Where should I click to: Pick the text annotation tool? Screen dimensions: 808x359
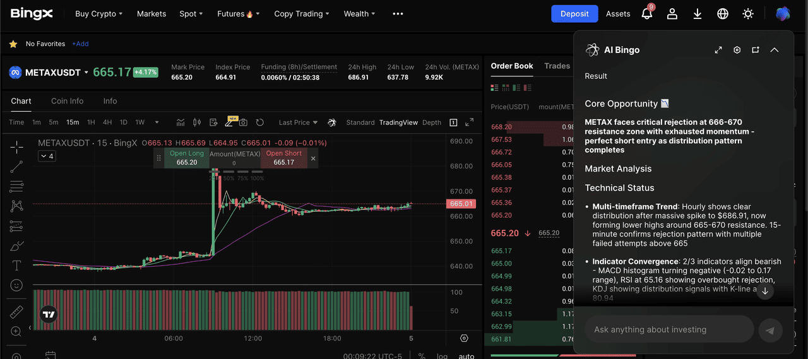pyautogui.click(x=16, y=265)
